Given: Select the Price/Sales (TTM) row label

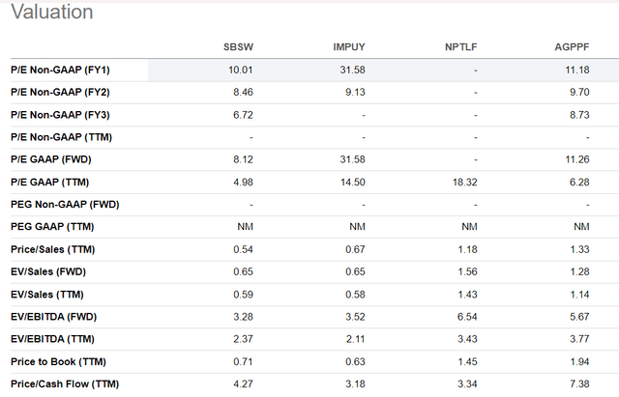Looking at the screenshot, I should pyautogui.click(x=52, y=249).
